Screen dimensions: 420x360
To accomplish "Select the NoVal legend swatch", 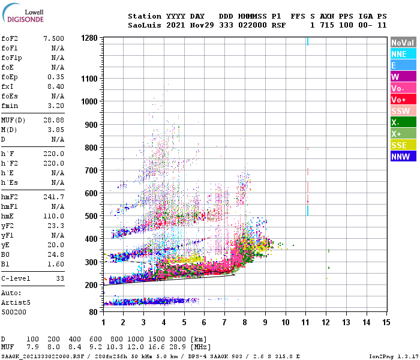I will pyautogui.click(x=403, y=43).
